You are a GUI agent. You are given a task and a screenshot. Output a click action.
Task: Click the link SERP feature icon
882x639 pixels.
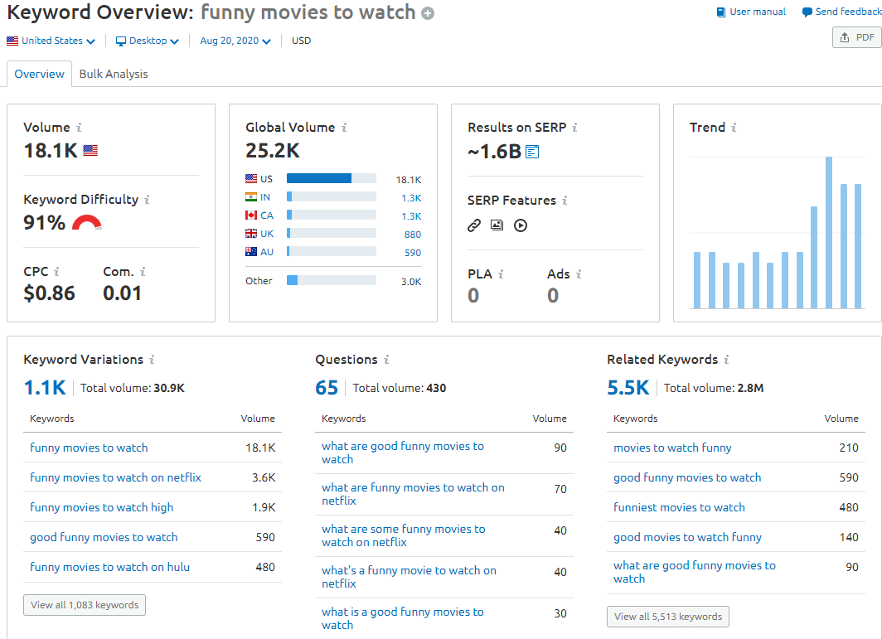474,225
